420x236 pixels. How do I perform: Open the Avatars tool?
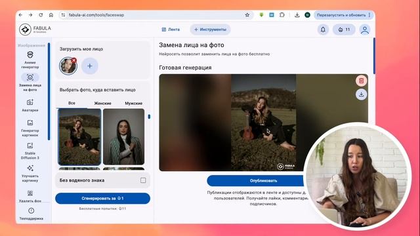pyautogui.click(x=30, y=105)
